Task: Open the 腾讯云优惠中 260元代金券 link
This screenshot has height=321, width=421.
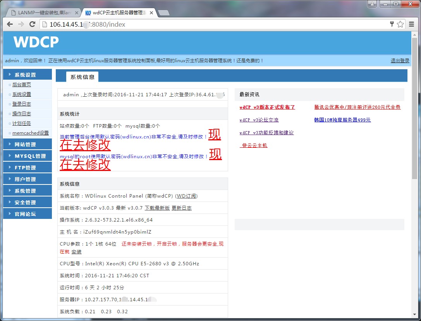Action: [357, 107]
